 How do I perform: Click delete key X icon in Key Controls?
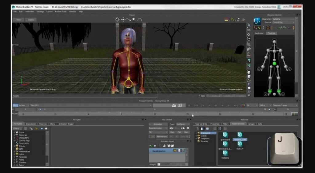(188, 128)
